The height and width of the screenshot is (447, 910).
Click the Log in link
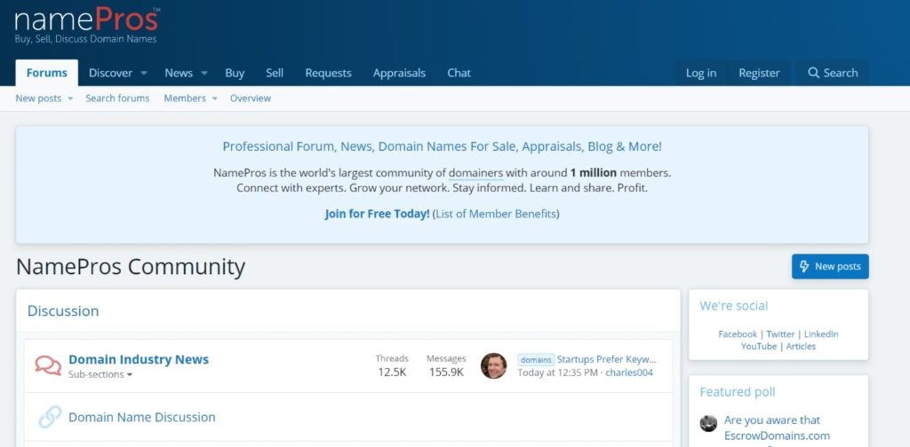coord(700,73)
